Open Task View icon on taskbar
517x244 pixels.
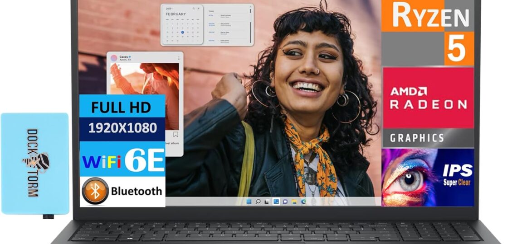tap(266, 202)
